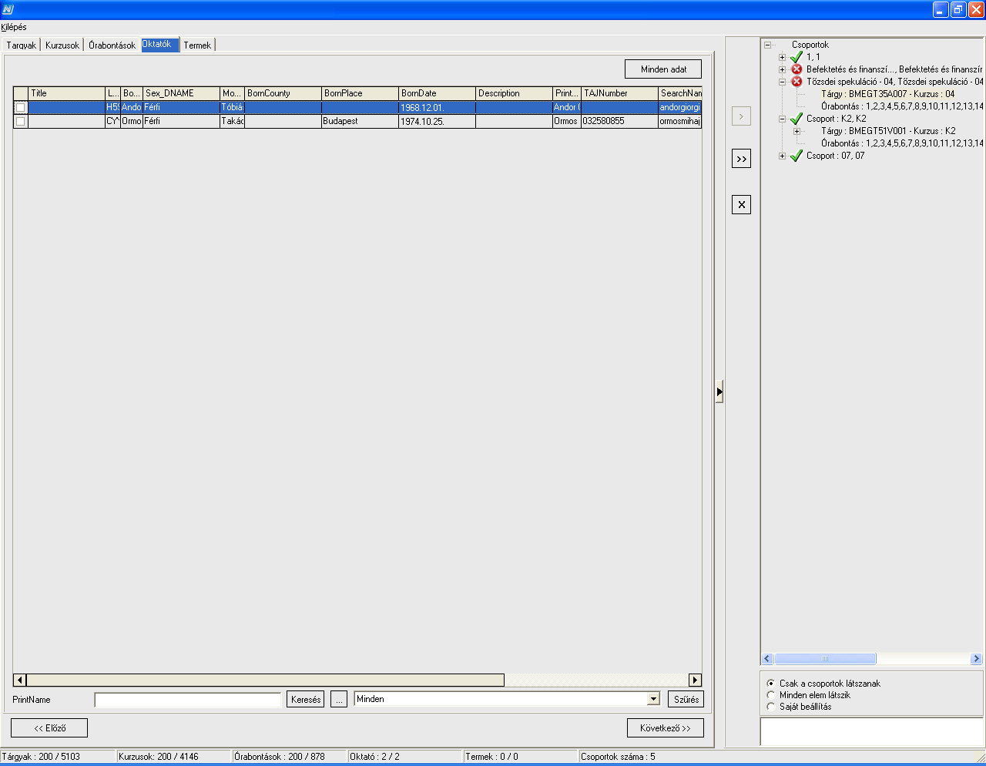Expand the Csoport : 07, 07 node
Viewport: 986px width, 766px height.
(x=782, y=156)
